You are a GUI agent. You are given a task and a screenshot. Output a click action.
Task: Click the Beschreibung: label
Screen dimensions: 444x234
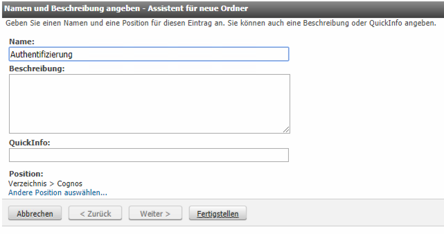[x=37, y=68]
